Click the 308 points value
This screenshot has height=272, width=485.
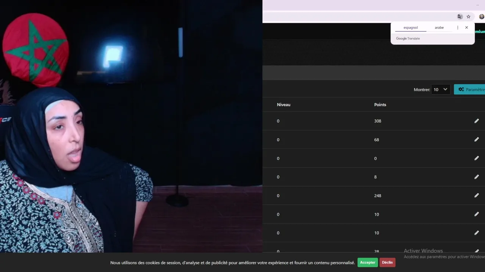click(x=377, y=121)
